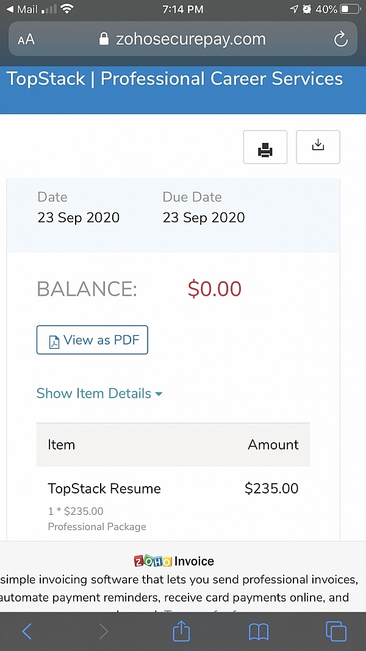366x651 pixels.
Task: Expand Show Item Details dropdown
Action: (x=99, y=393)
